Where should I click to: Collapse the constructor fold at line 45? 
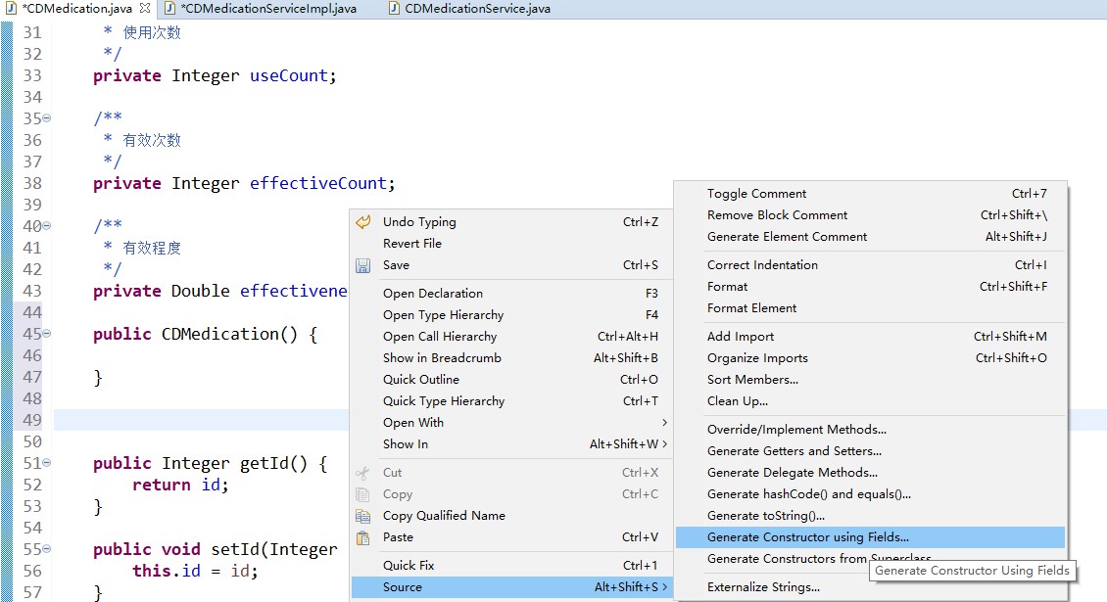click(47, 333)
